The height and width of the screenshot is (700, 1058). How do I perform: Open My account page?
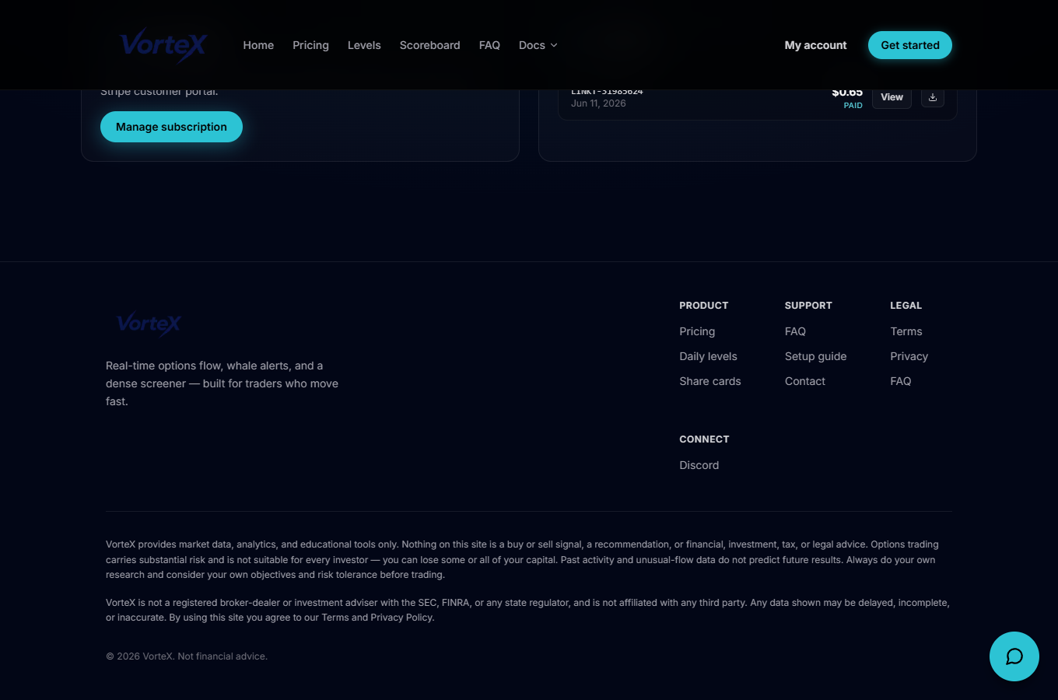815,45
